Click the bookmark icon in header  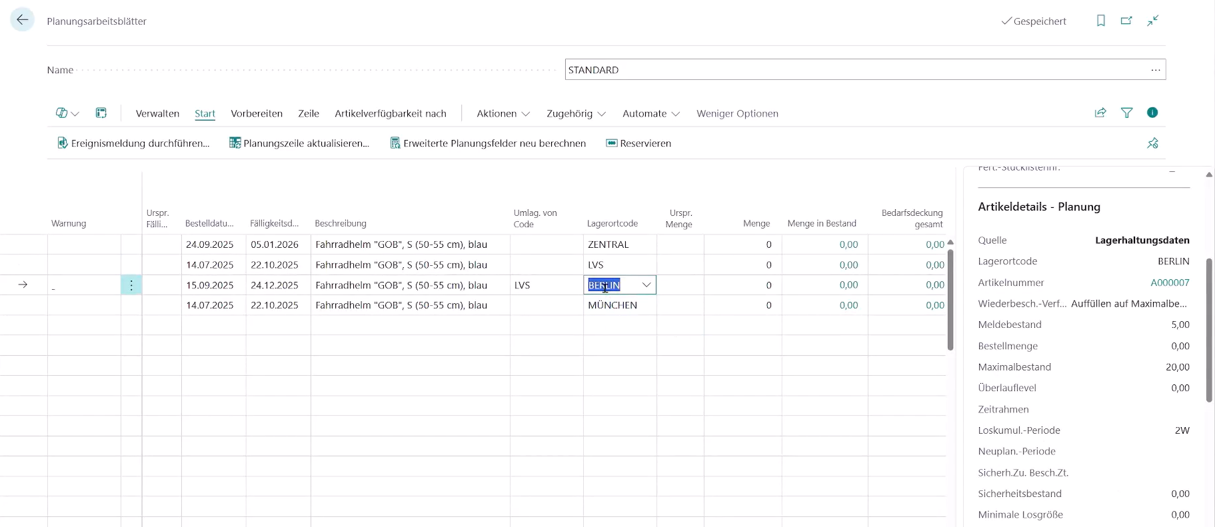tap(1100, 21)
